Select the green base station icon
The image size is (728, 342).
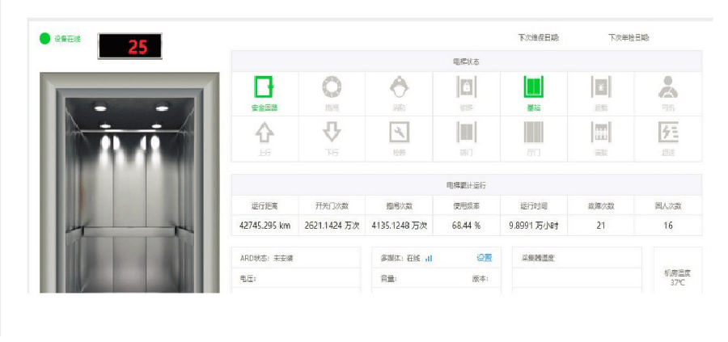pos(534,87)
